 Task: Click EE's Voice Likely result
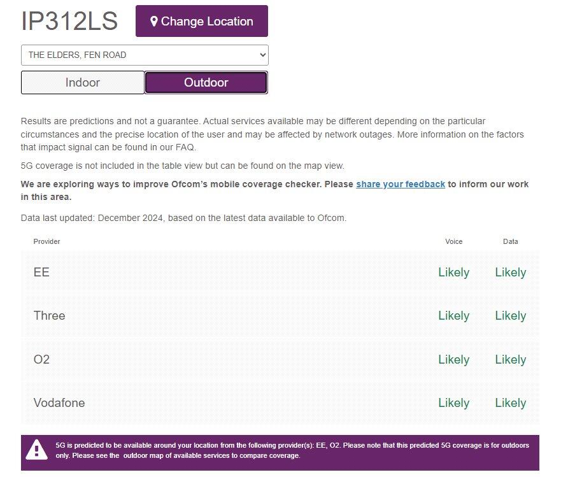(453, 273)
